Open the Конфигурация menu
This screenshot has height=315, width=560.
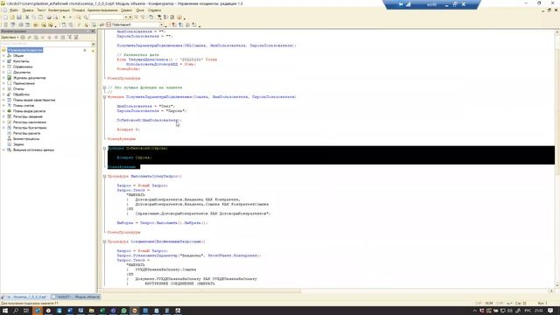[59, 10]
